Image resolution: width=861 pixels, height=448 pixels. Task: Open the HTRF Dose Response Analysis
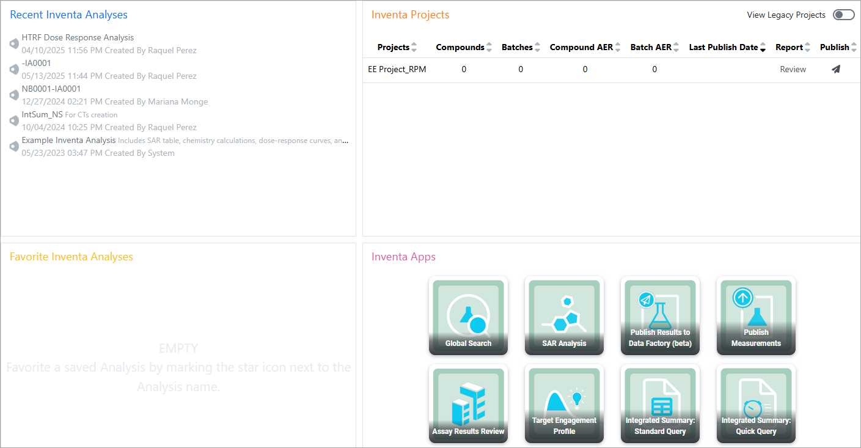tap(78, 37)
